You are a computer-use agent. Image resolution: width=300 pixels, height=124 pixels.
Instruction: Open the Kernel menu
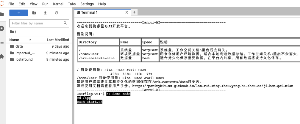[x=58, y=4]
